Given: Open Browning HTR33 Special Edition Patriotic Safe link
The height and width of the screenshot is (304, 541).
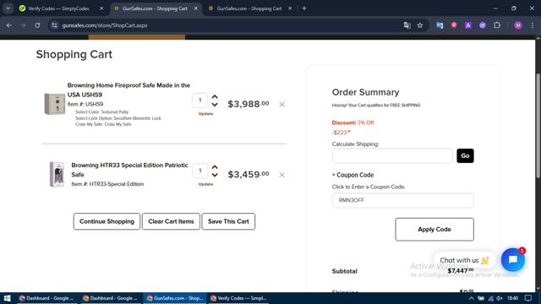Looking at the screenshot, I should pos(129,170).
